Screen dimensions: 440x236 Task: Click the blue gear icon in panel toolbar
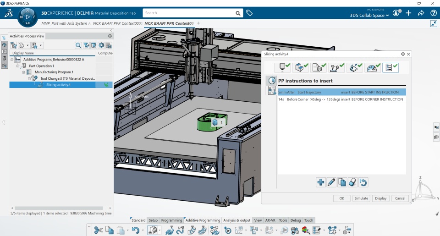(101, 45)
